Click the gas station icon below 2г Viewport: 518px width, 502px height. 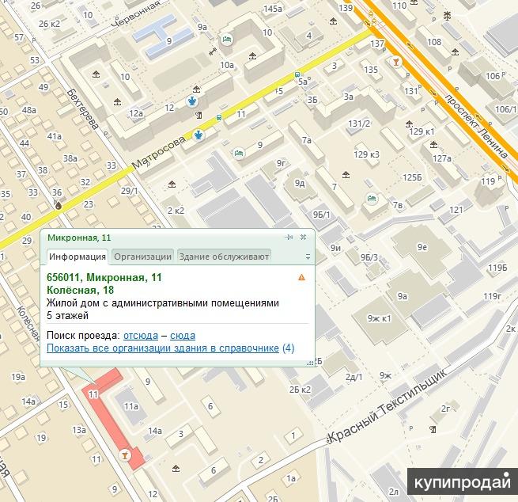[x=433, y=429]
